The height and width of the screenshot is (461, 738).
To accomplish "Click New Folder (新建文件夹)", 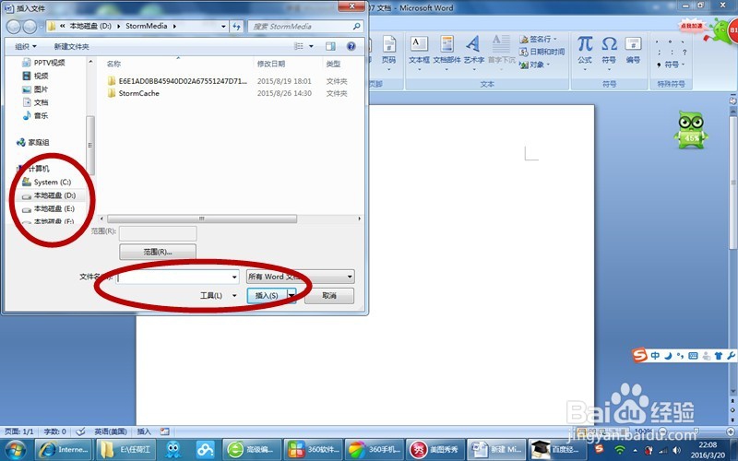I will pyautogui.click(x=71, y=46).
